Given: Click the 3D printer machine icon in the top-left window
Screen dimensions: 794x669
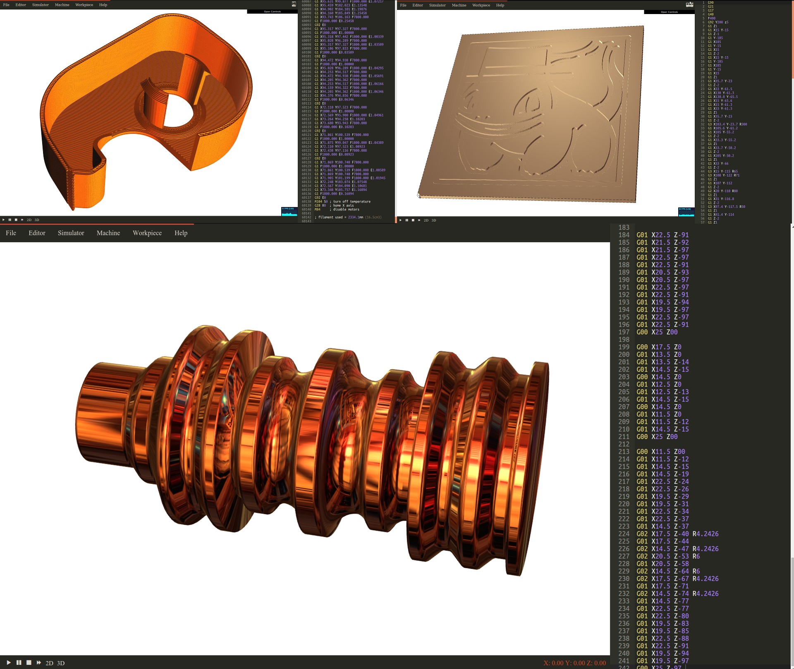Looking at the screenshot, I should [294, 4].
